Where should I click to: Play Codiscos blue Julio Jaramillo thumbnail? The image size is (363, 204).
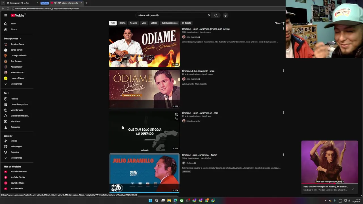(144, 173)
